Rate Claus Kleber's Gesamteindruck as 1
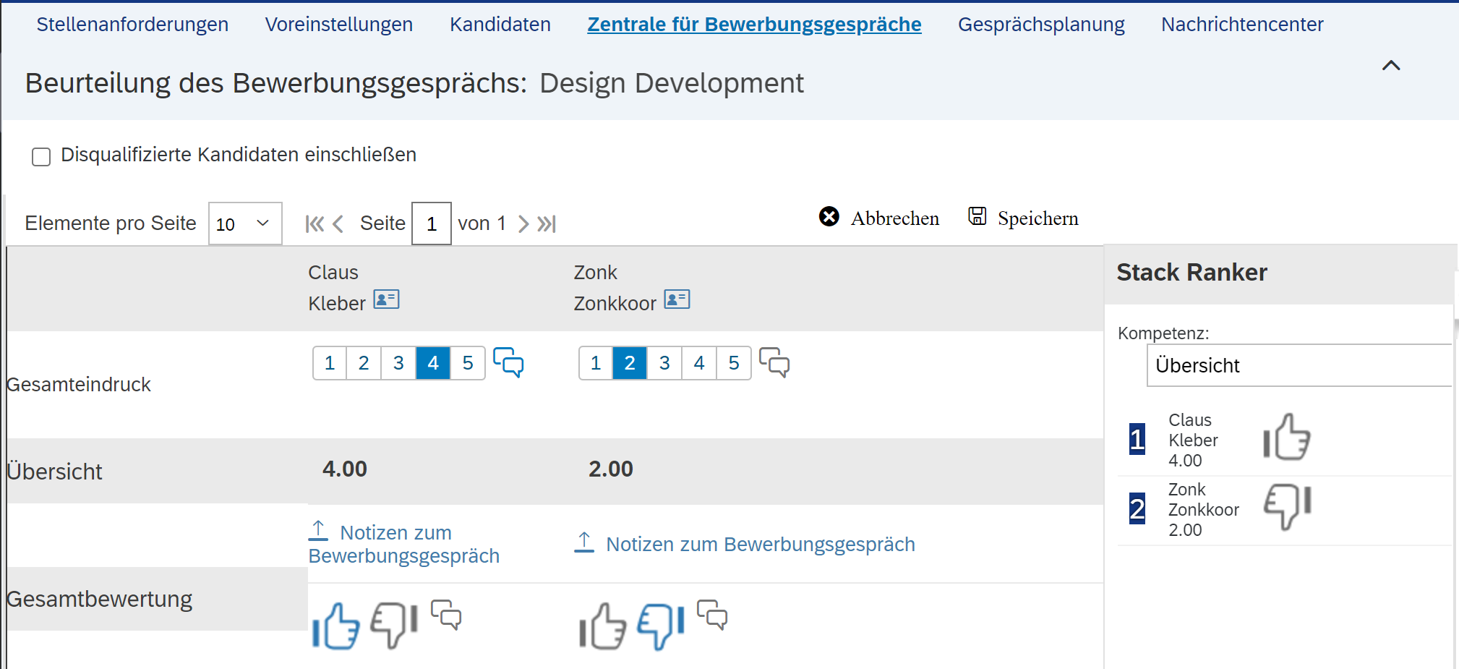The image size is (1459, 669). point(330,363)
